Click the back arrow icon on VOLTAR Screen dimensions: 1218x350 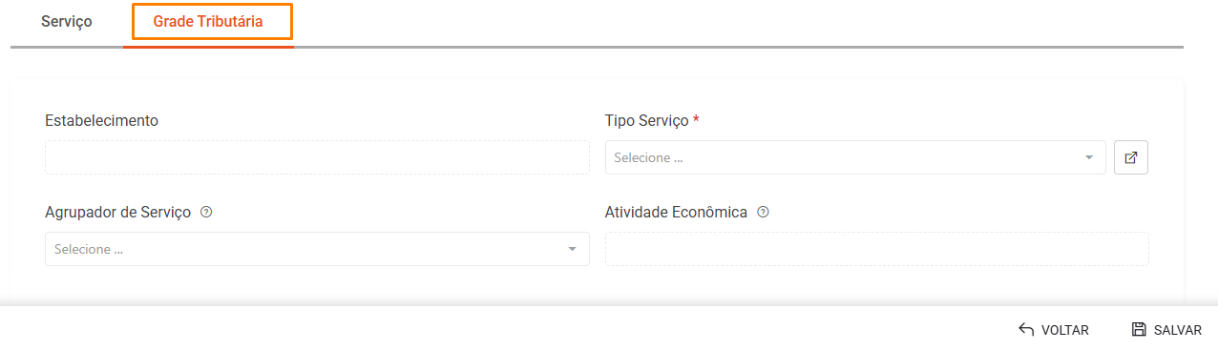click(1026, 329)
